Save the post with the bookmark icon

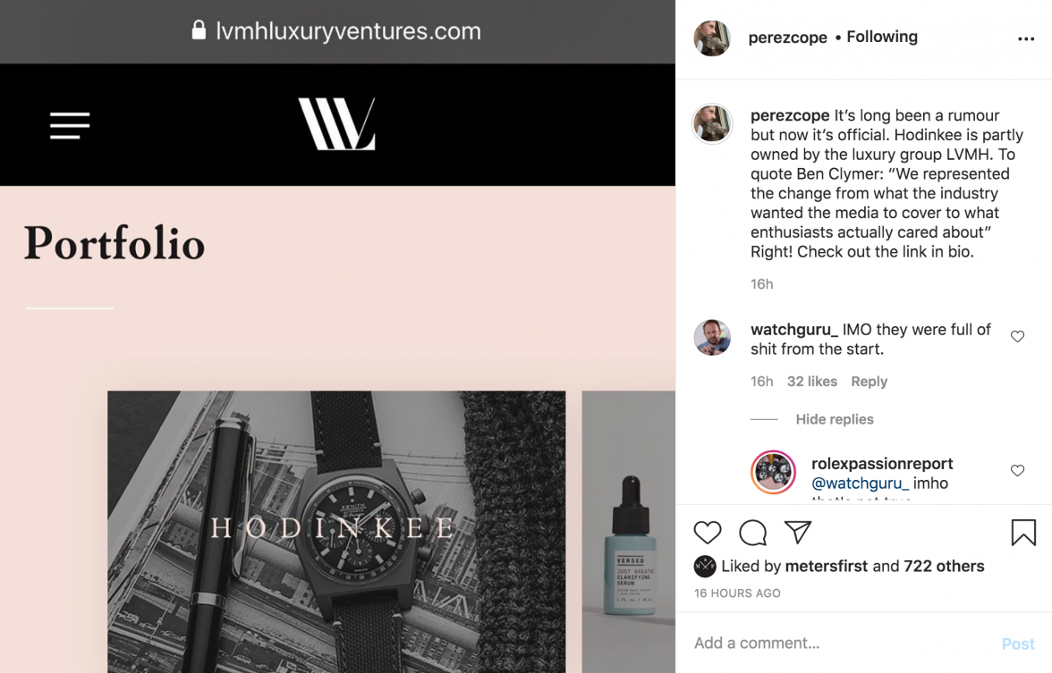click(x=1023, y=533)
